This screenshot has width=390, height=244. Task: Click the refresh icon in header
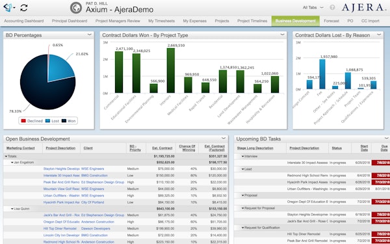click(x=24, y=8)
